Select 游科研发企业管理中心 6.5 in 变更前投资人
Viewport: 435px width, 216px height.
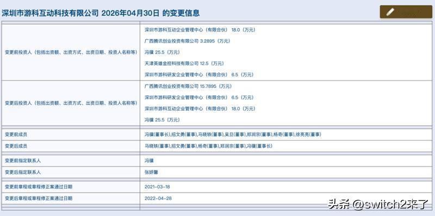click(x=199, y=74)
